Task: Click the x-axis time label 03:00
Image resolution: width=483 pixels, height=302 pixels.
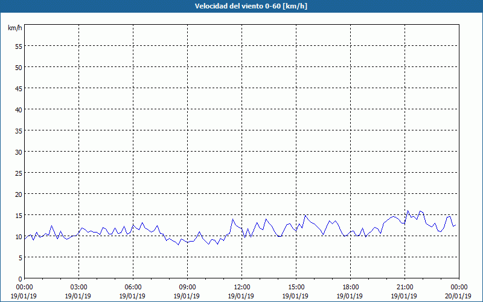Action: tap(79, 288)
